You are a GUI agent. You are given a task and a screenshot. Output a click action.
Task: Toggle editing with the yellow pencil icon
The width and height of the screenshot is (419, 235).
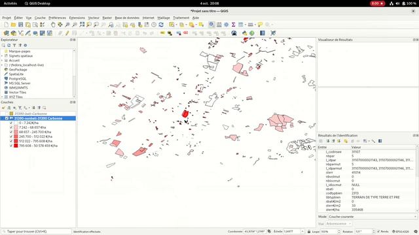click(67, 33)
